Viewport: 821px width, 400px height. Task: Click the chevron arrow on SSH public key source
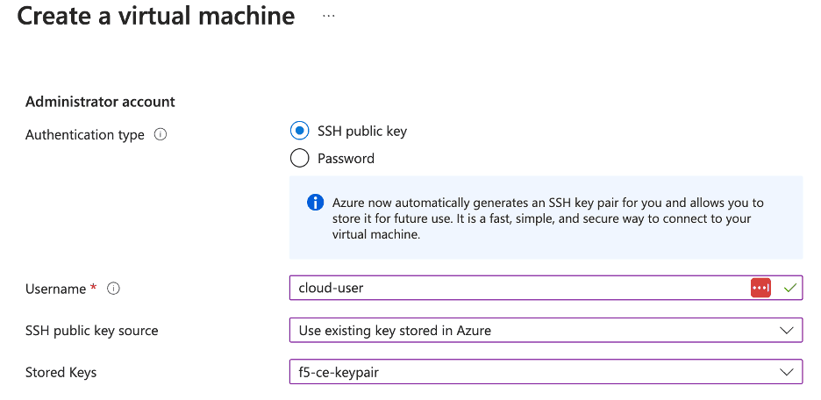click(x=785, y=331)
